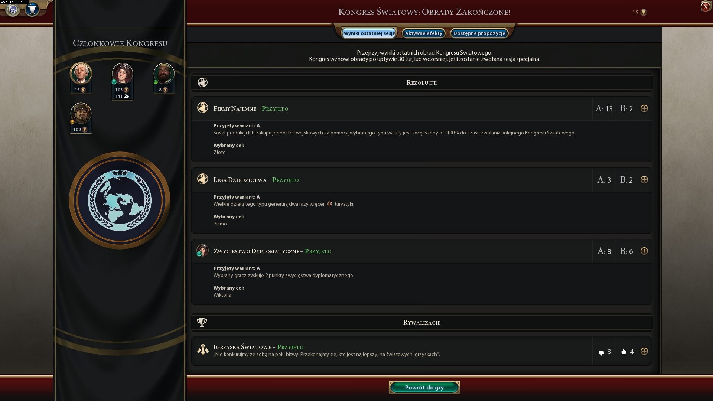Select Wyniki ostatniej sesji tab
Viewport: 713px width, 401px height.
tap(369, 33)
